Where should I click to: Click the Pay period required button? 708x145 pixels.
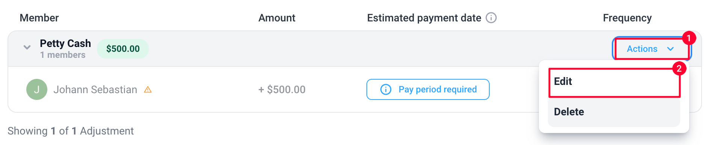pyautogui.click(x=428, y=89)
